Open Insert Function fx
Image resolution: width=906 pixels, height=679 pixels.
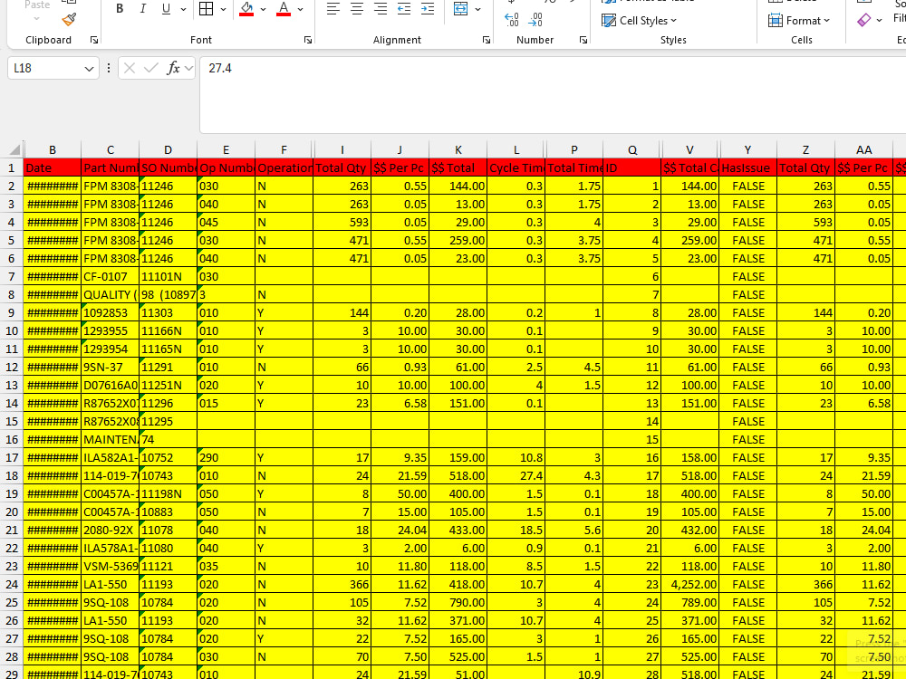tap(173, 68)
